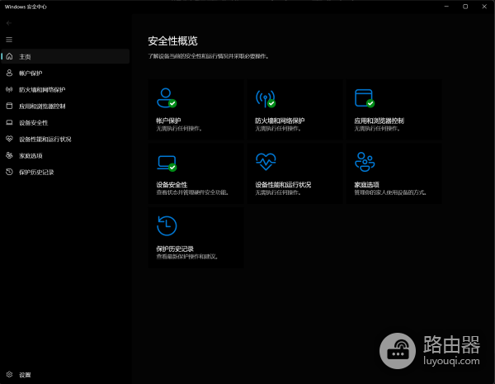This screenshot has width=495, height=384.
Task: Click the firewall and network tile icon
Action: 266,98
